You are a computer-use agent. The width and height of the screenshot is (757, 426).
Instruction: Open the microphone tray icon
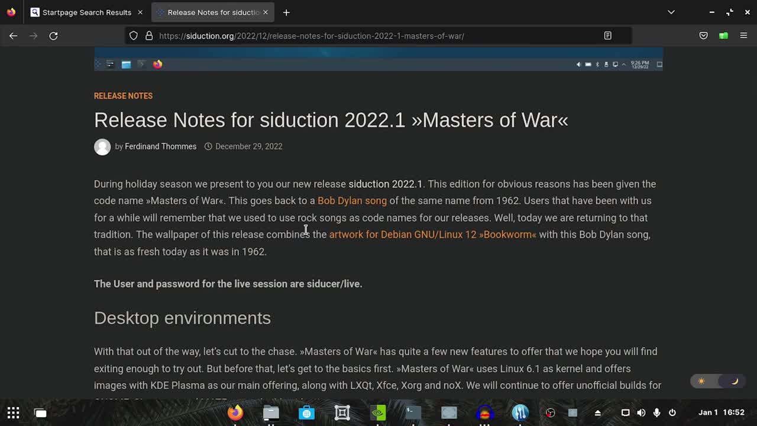[x=656, y=412]
